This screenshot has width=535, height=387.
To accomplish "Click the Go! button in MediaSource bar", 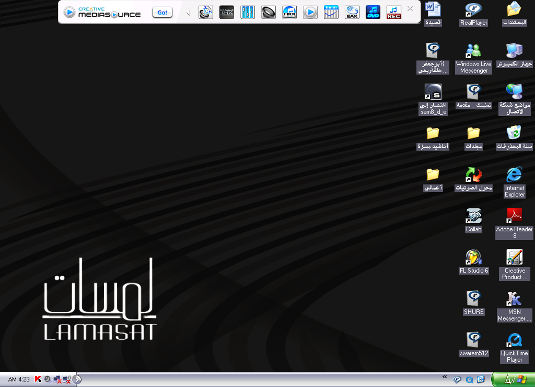I will pos(162,12).
